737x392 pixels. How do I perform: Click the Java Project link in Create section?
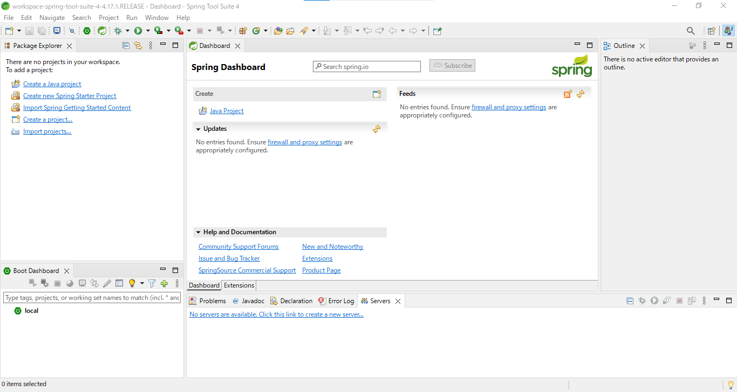pos(227,111)
